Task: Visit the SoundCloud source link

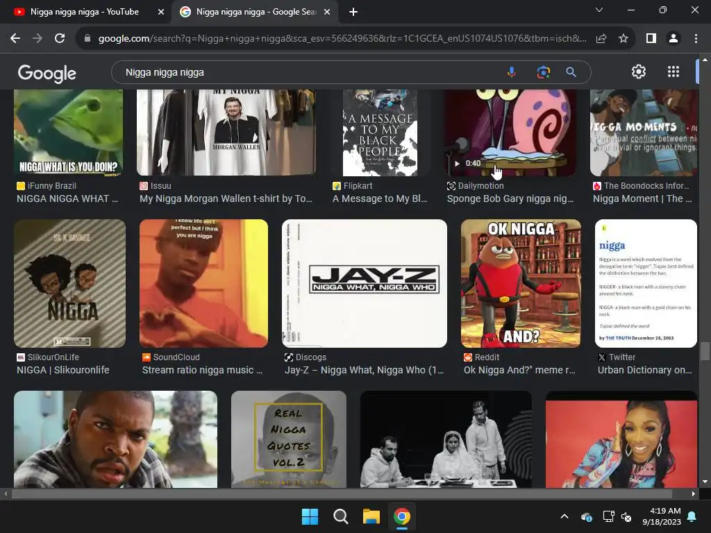Action: pyautogui.click(x=171, y=357)
